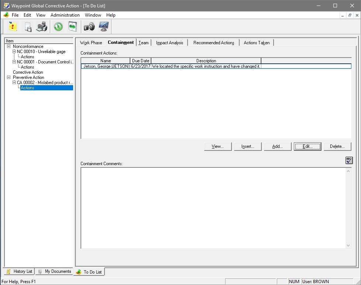Click the comments scrollbar down arrow
Screen dimensions: 361x285
point(348,246)
